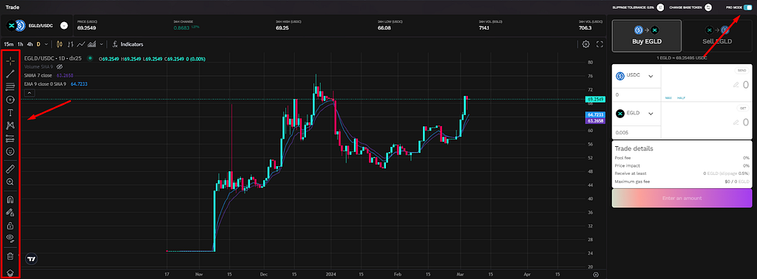Switch to the Sell EGLD tab
Screen dimensions: 757x279
click(717, 35)
